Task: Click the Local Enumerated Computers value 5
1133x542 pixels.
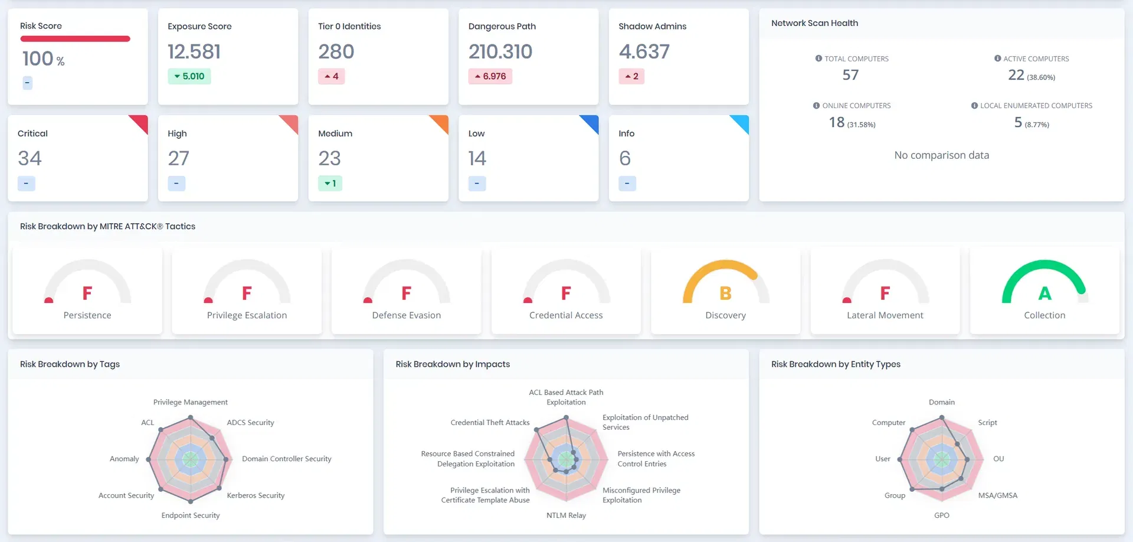Action: click(x=1018, y=122)
